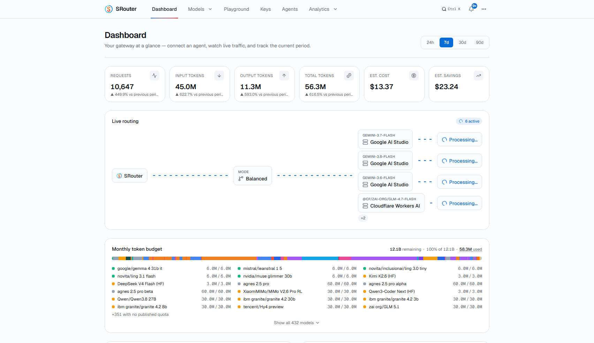The image size is (594, 343).
Task: Click the server icon in the Gemini-3.8-Flash card
Action: point(365,163)
